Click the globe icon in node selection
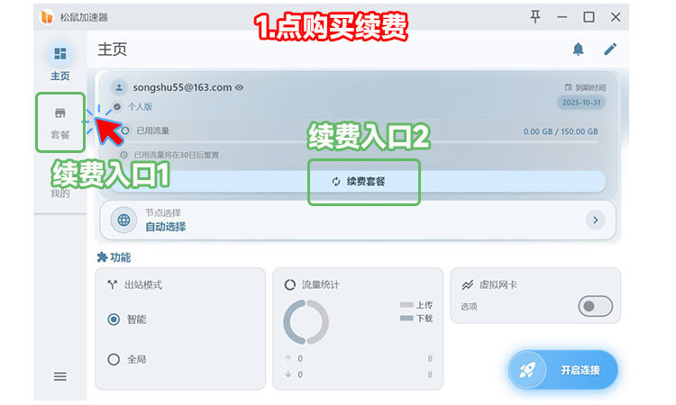676x405 pixels. coord(123,220)
